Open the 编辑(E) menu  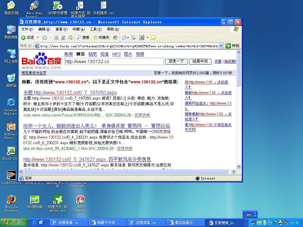point(44,29)
